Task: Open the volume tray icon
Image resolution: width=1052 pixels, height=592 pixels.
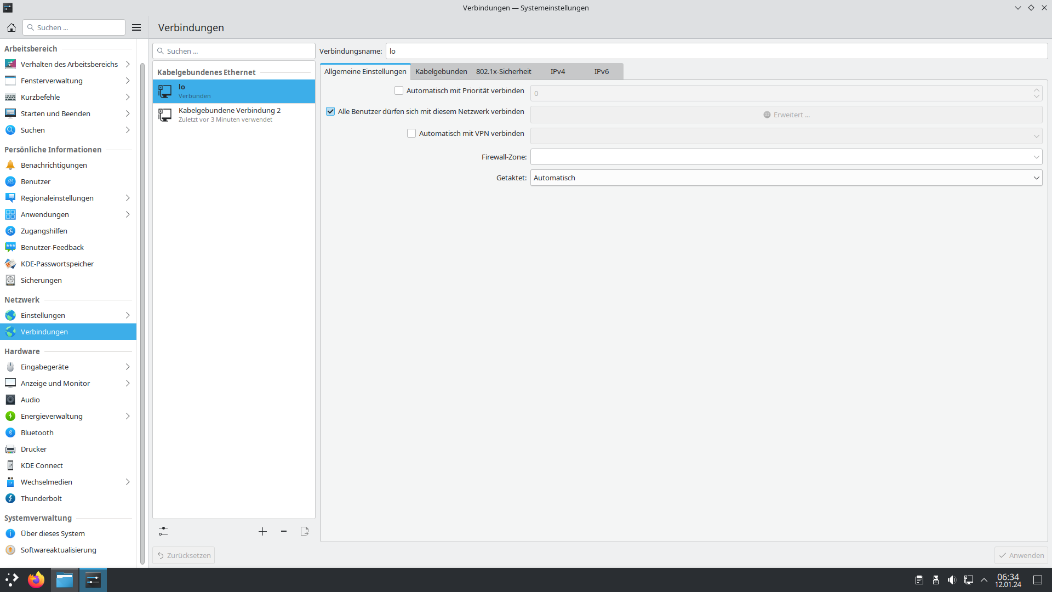Action: [x=952, y=580]
